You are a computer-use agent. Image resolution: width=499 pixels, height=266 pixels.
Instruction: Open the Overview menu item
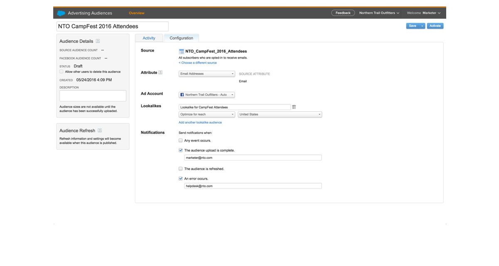coord(136,13)
